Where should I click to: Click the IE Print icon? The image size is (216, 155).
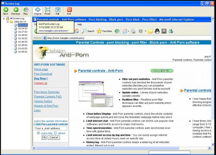point(133,31)
